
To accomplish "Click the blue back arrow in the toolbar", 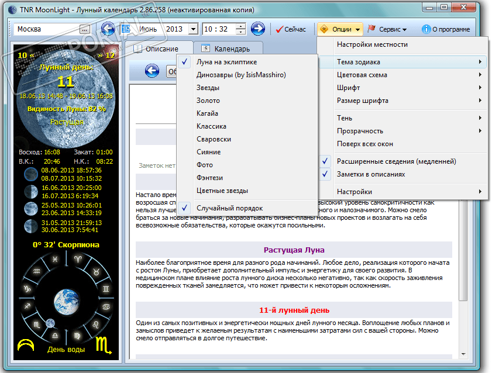I will [108, 29].
